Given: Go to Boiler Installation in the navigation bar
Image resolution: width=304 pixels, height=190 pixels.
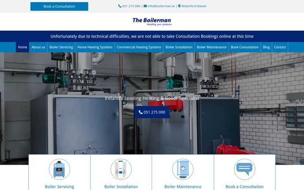Looking at the screenshot, I should 179,47.
